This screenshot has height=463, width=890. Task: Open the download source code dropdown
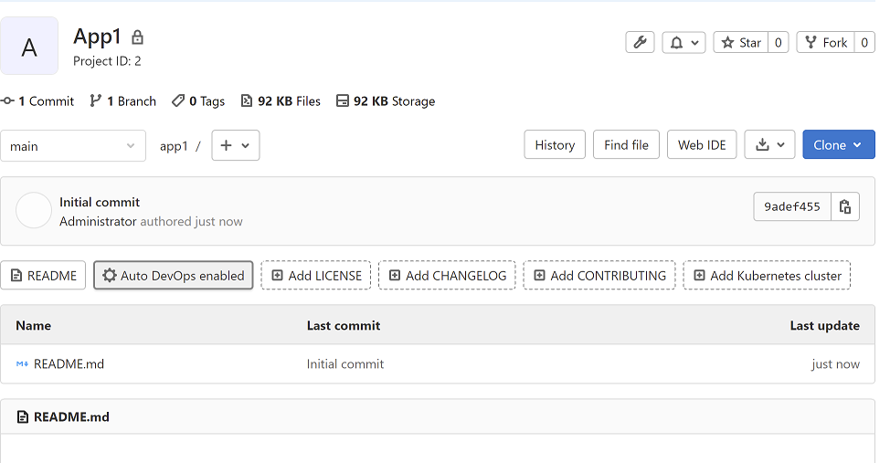769,145
